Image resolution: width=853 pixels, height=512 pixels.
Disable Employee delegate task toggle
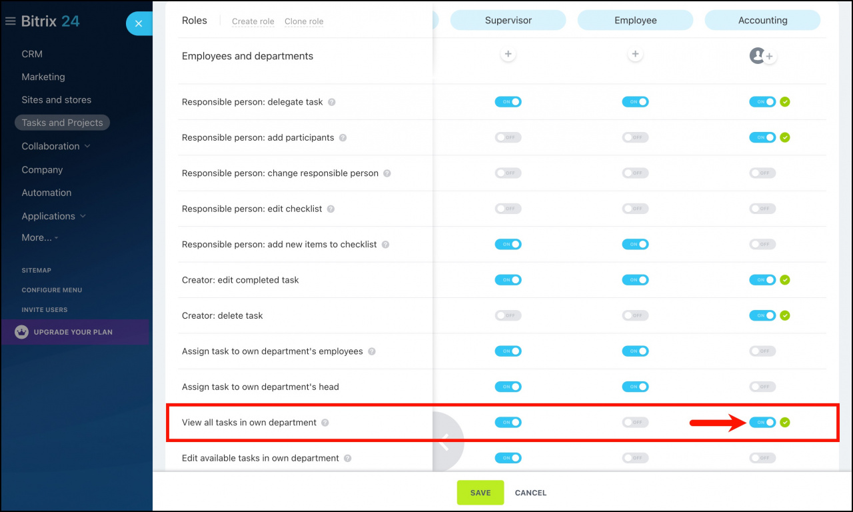pos(635,102)
